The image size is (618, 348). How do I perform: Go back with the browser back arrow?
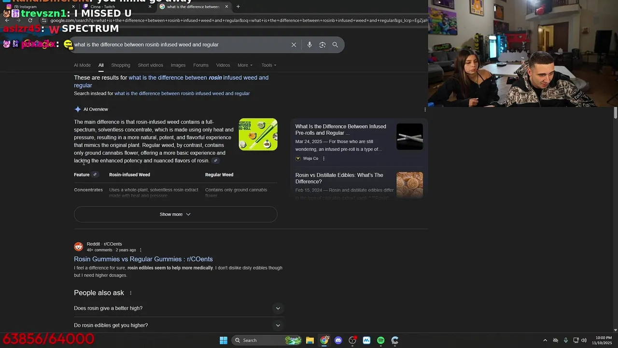coord(7,20)
